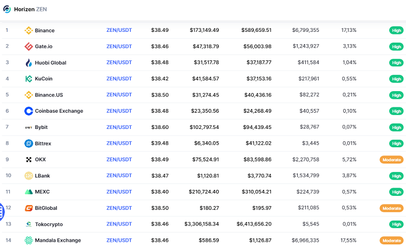
Task: Click the MEXC logo icon
Action: tap(29, 192)
